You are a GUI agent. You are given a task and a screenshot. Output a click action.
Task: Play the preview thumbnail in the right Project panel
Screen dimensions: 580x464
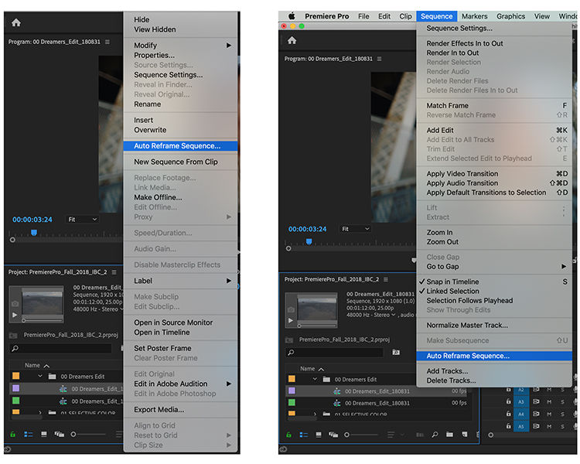coord(291,320)
